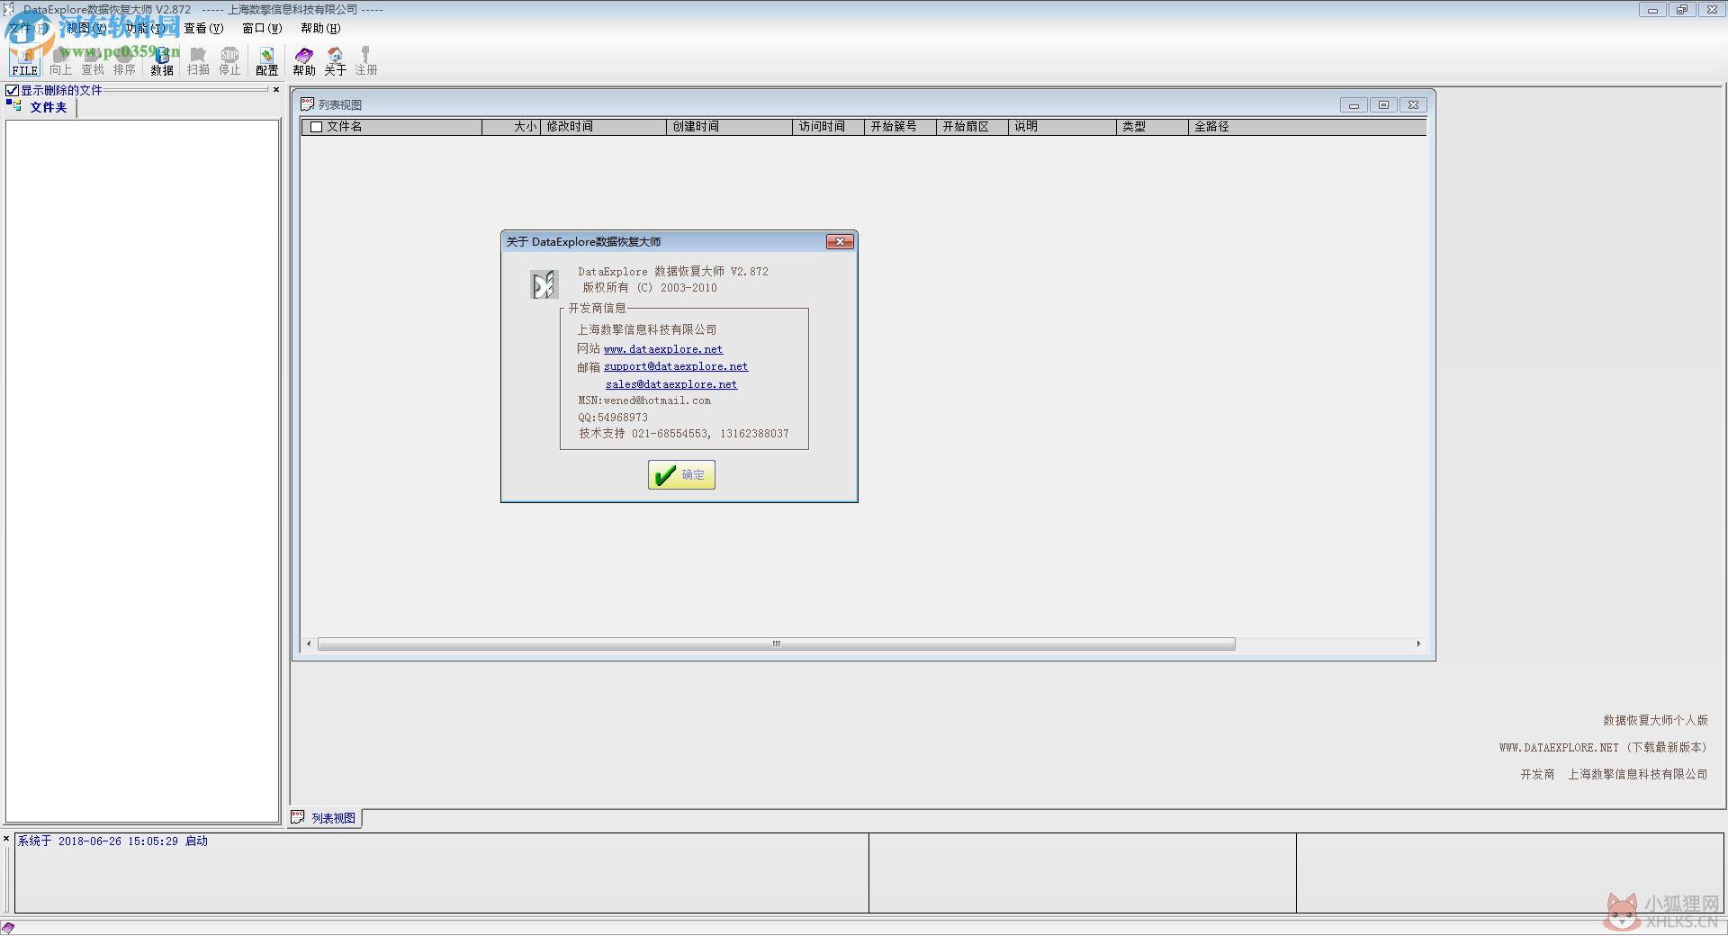Click the list view scroll left arrow

pyautogui.click(x=309, y=644)
